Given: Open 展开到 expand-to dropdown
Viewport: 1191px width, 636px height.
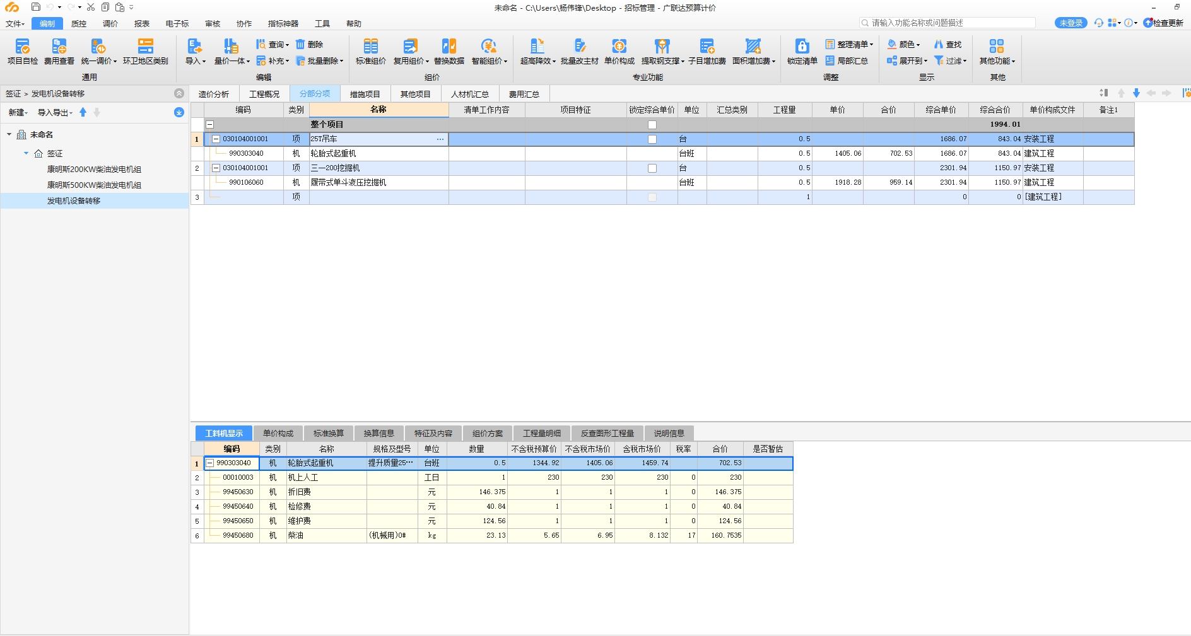Looking at the screenshot, I should point(907,61).
